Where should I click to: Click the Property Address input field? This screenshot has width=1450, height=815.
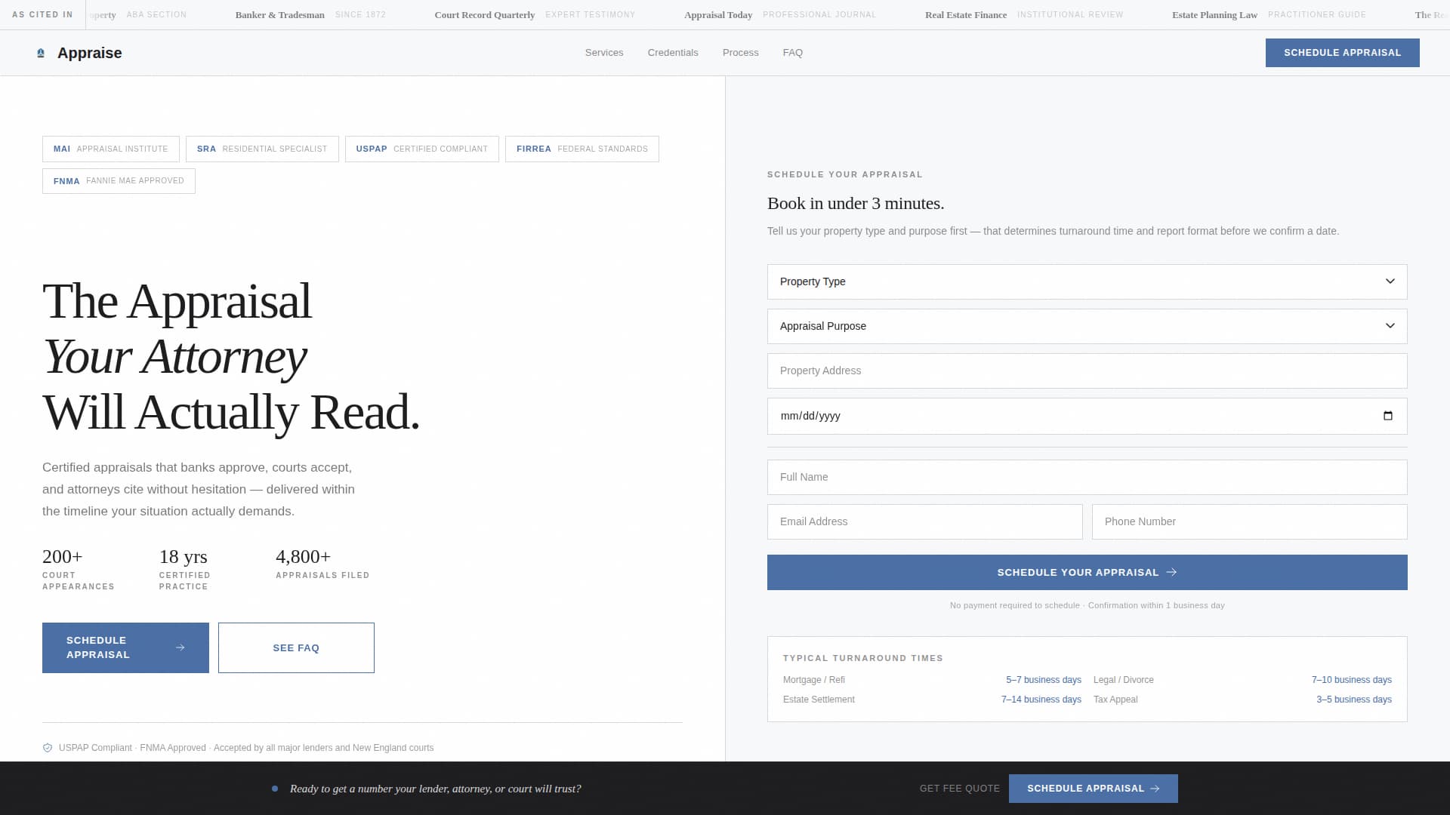1087,371
